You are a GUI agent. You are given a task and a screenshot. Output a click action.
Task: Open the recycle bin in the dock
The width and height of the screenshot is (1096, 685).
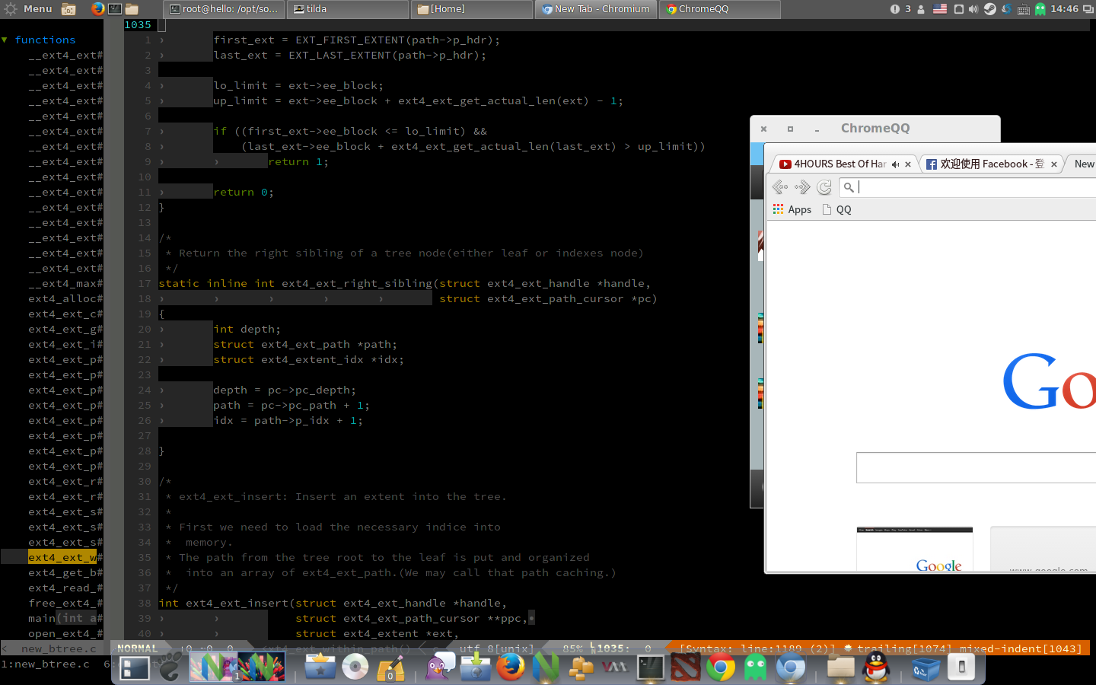[x=926, y=667]
